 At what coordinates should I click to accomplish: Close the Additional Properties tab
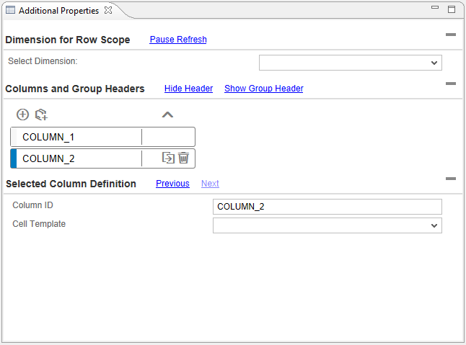(107, 11)
